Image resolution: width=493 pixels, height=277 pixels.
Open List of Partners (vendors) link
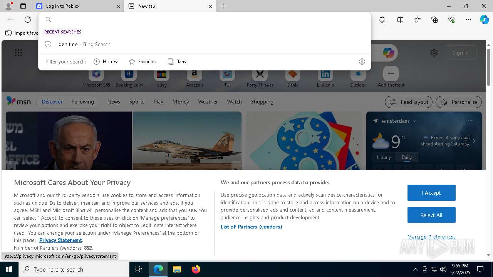[x=251, y=227]
